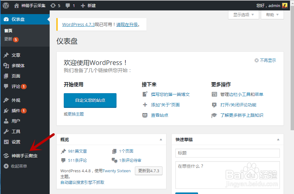
Task: Collapse the 概览 panel
Action: coord(161,139)
